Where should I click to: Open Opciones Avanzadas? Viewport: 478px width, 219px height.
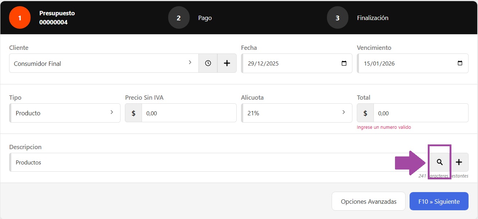pos(368,201)
